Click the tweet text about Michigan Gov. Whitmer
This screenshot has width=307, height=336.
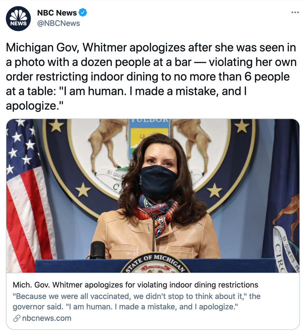click(151, 76)
